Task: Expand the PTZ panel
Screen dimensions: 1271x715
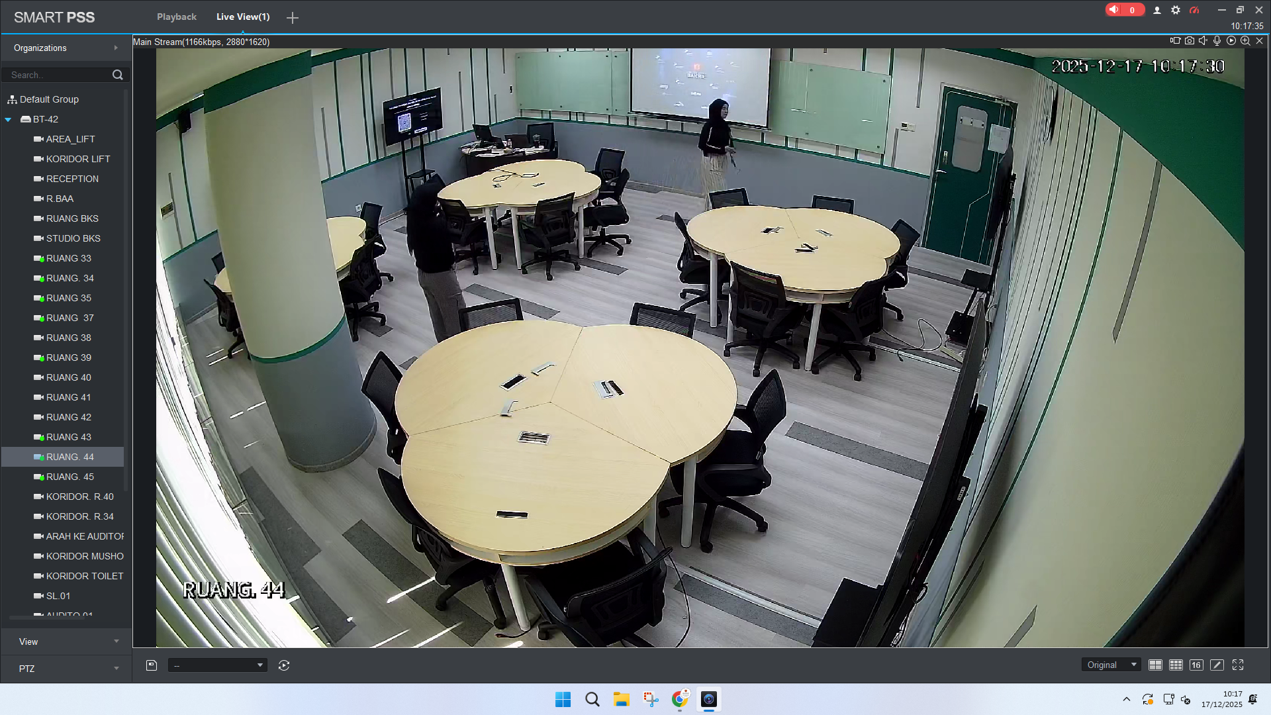Action: [66, 669]
